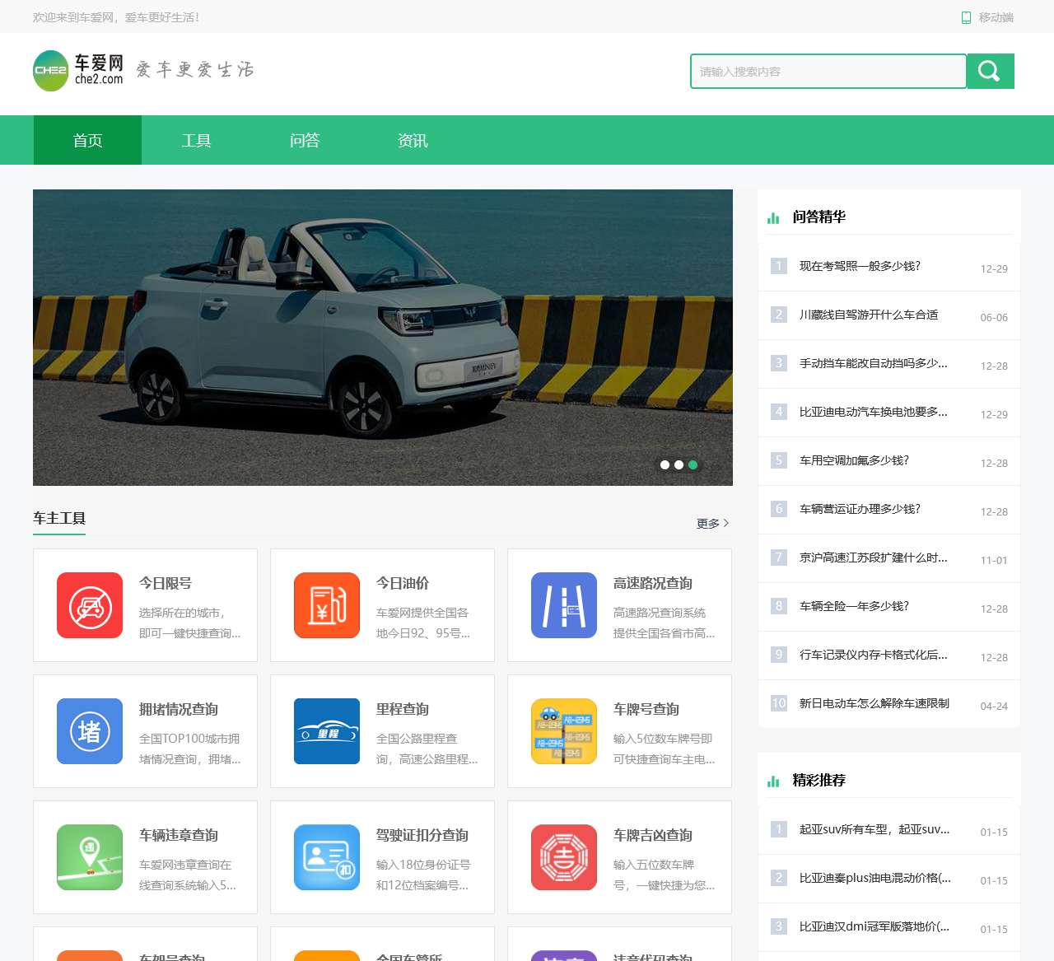Click the green search magnifier button

point(991,71)
